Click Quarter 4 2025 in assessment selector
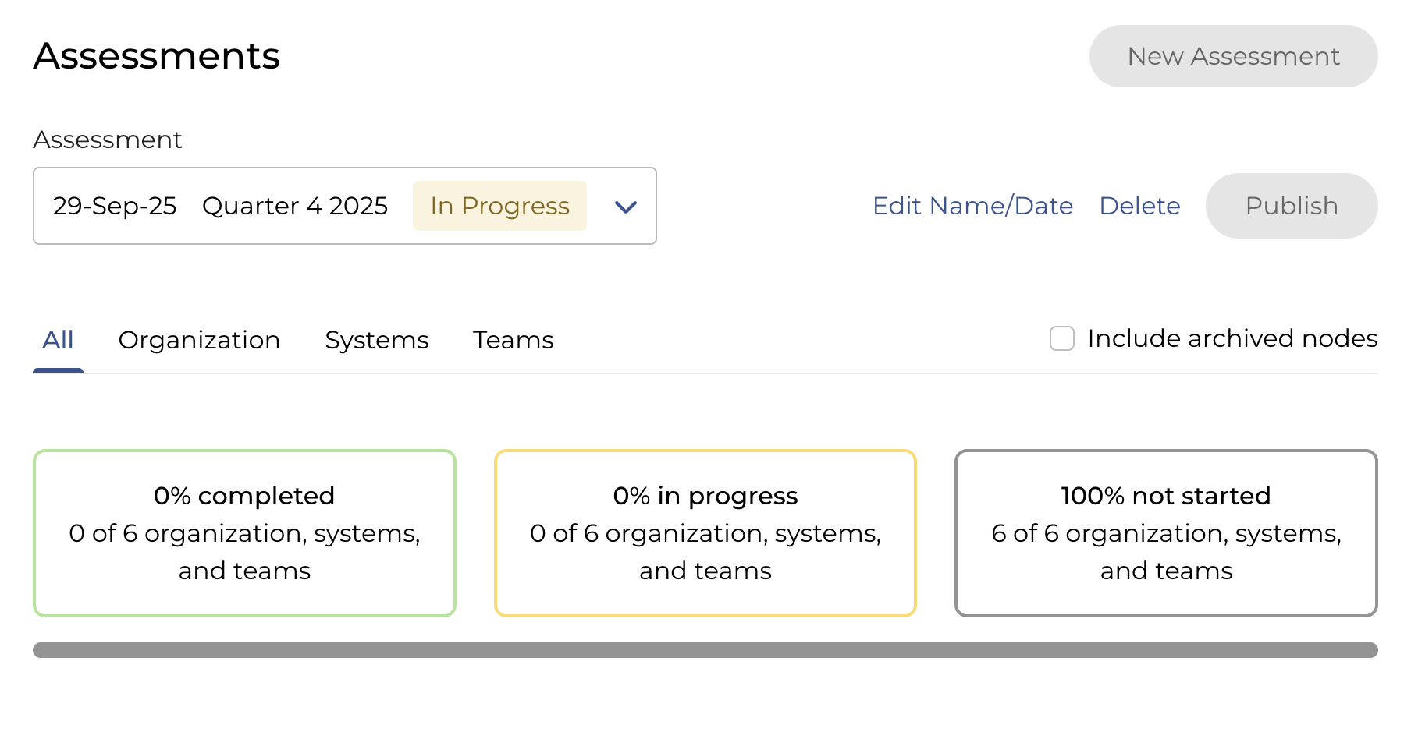 295,206
